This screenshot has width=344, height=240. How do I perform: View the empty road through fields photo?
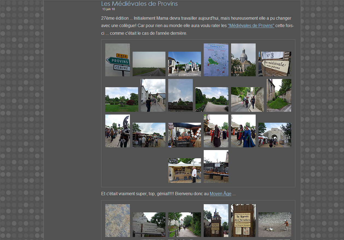point(149,64)
